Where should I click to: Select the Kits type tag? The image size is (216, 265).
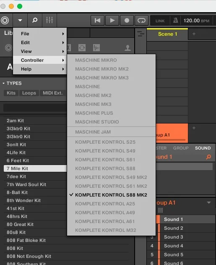coord(11,93)
